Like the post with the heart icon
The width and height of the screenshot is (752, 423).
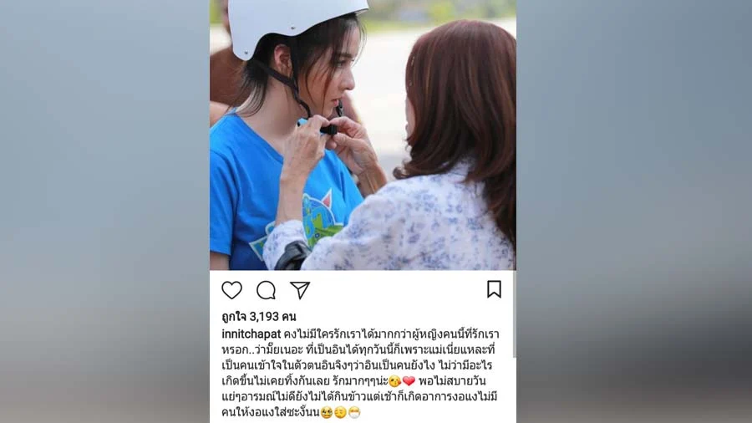pos(231,290)
